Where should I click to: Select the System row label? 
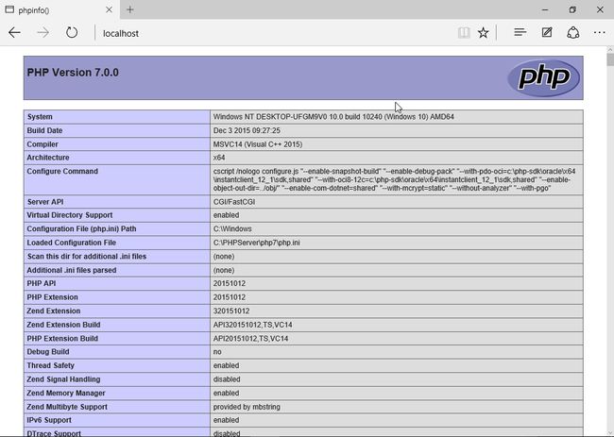40,117
